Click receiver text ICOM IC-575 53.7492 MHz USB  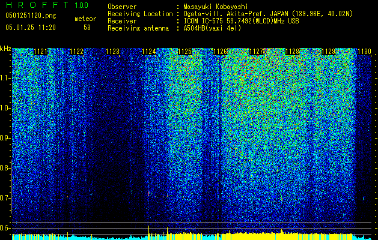point(241,21)
